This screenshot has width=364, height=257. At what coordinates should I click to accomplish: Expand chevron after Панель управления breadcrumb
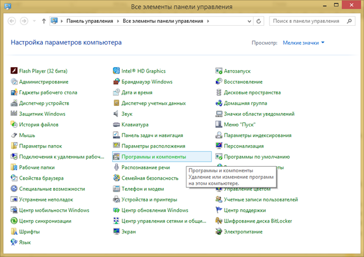coord(118,21)
